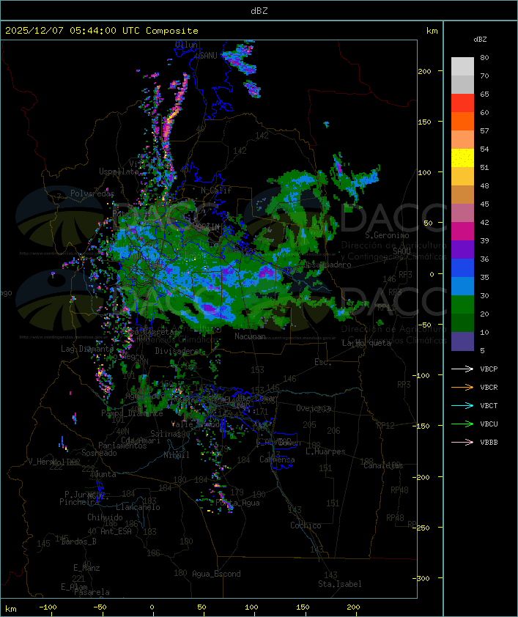Click the 5 value on the legend scale
Image resolution: width=518 pixels, height=617 pixels.
pyautogui.click(x=483, y=350)
